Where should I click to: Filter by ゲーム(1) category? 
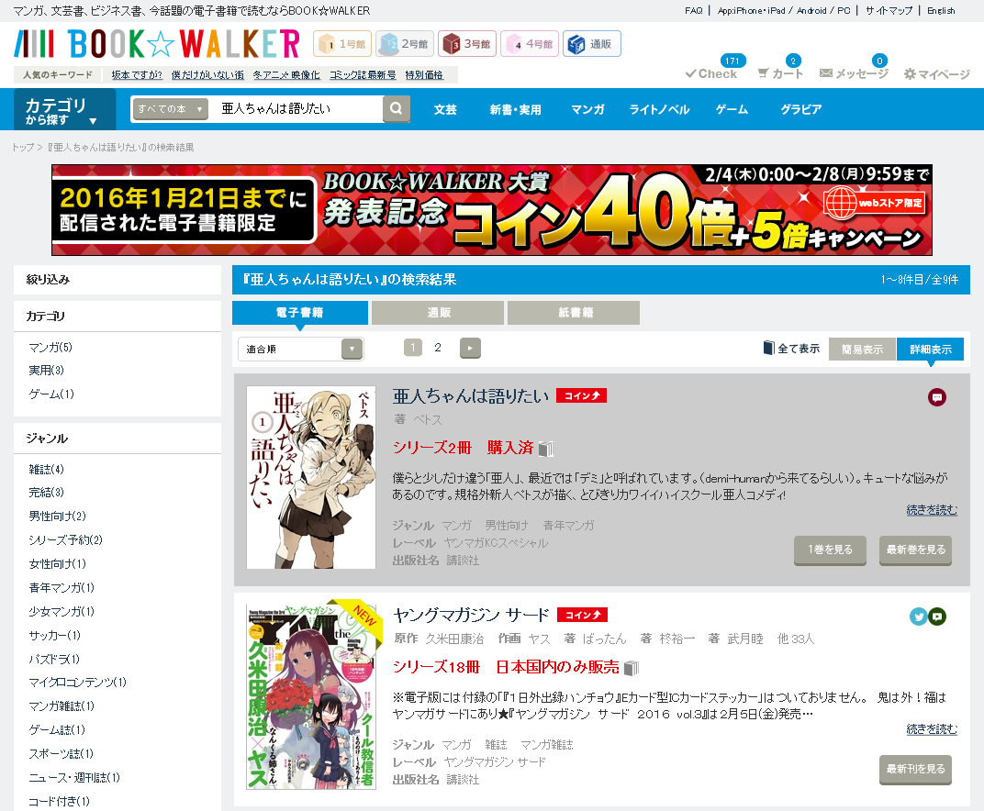point(51,394)
